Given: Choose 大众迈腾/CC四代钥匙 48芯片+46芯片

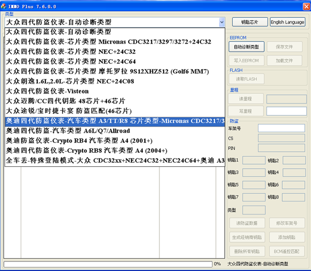Looking at the screenshot, I should pyautogui.click(x=115, y=101).
